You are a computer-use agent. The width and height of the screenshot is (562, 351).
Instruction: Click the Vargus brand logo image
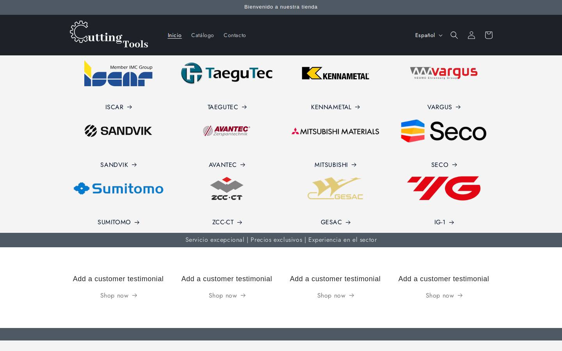[x=444, y=73]
